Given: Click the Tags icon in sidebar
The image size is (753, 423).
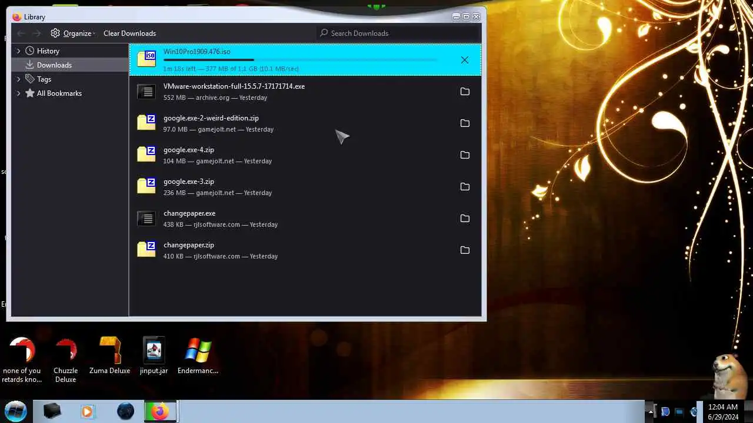Looking at the screenshot, I should (x=30, y=79).
